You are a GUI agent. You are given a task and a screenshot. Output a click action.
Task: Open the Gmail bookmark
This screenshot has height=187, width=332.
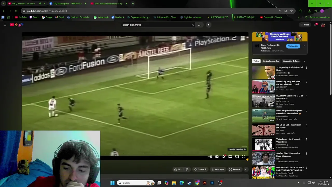point(60,17)
